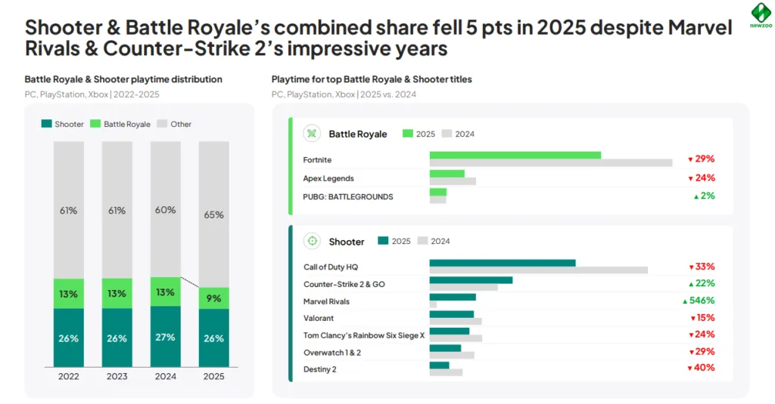Viewport: 775px width, 404px height.
Task: Click the gray Other legend swatch
Action: 162,124
